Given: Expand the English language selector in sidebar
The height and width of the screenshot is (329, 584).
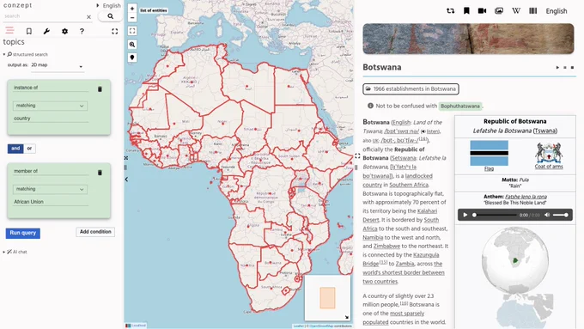Looking at the screenshot, I should [108, 6].
